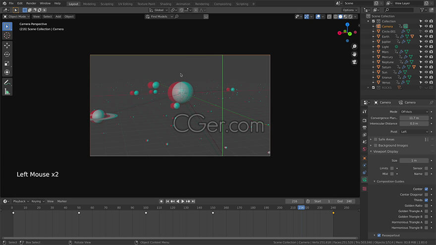The image size is (436, 245).
Task: Hide the Earth object with its eye icon
Action: coord(426,37)
